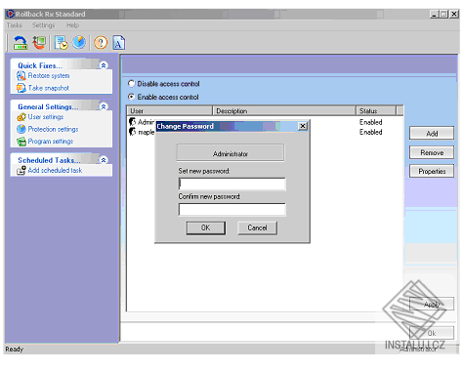Click the Add scheduled task icon

tap(21, 170)
